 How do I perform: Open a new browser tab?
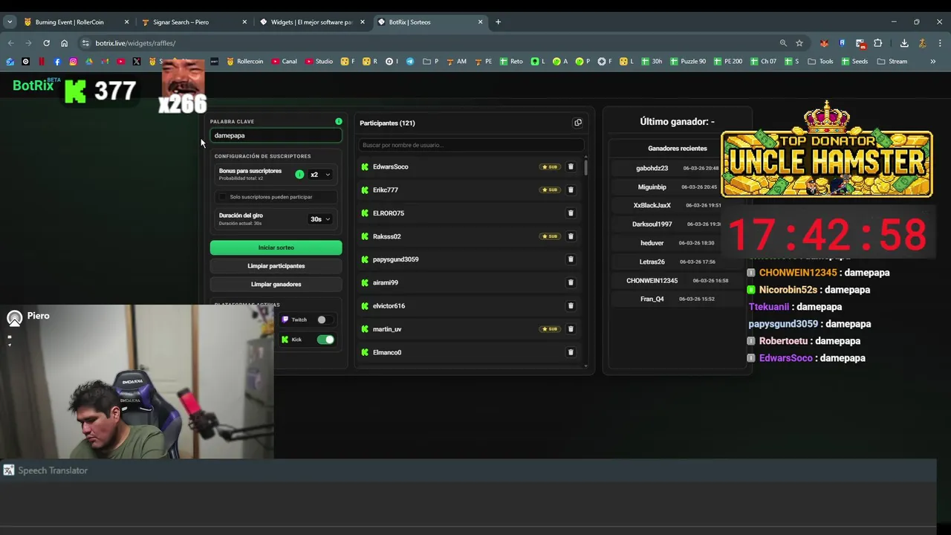498,22
